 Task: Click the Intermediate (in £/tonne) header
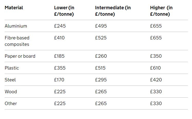[113, 11]
